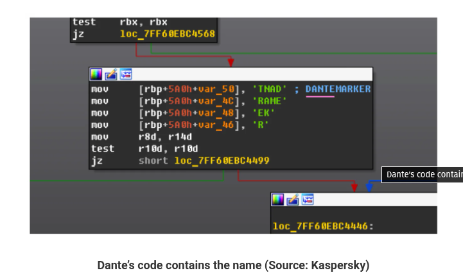Click the image caption citing Kaspersky
The image size is (463, 275).
pos(233,265)
